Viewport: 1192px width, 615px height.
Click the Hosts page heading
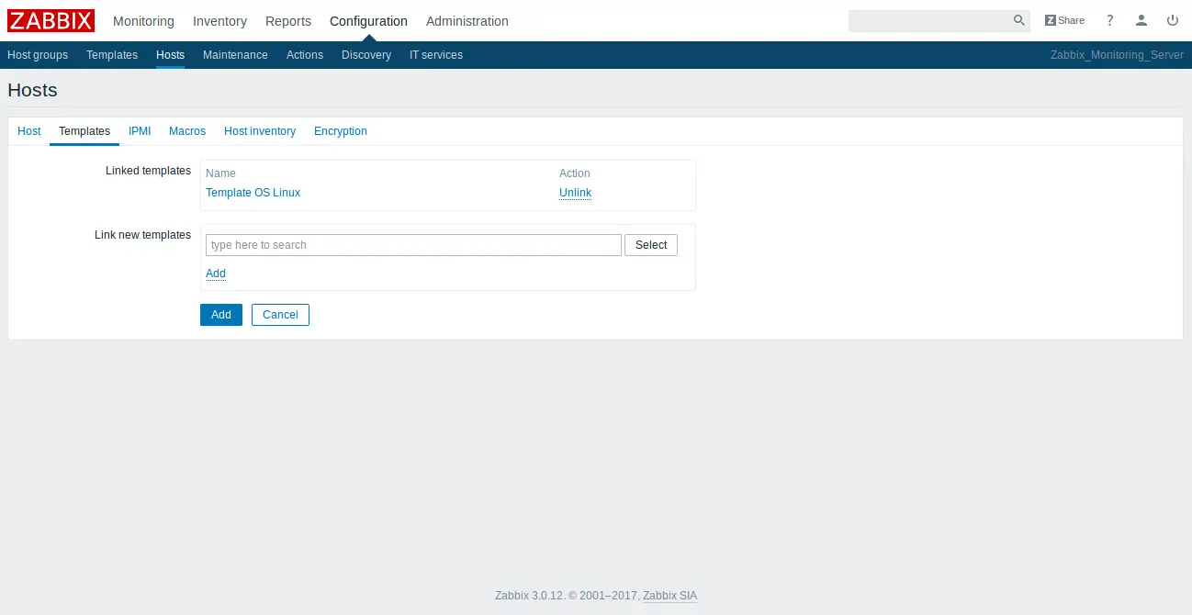click(x=32, y=90)
